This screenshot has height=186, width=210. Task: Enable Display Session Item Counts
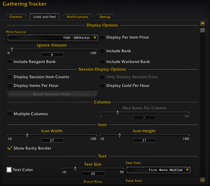(10, 77)
